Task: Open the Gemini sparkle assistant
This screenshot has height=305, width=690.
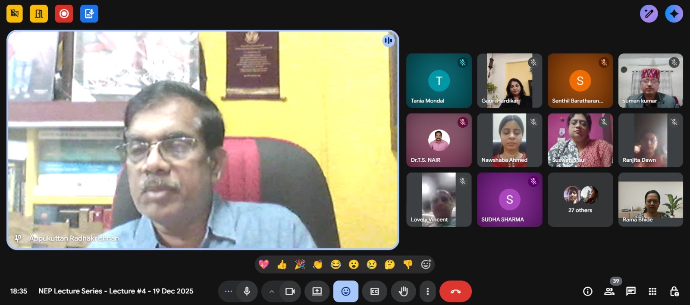Action: point(674,14)
